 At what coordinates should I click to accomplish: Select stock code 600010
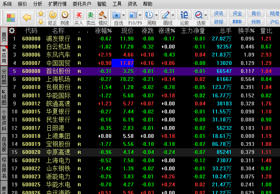(x=31, y=87)
